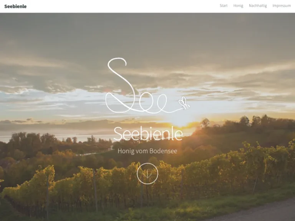Open the Honig navigation item
The height and width of the screenshot is (221, 295).
238,6
